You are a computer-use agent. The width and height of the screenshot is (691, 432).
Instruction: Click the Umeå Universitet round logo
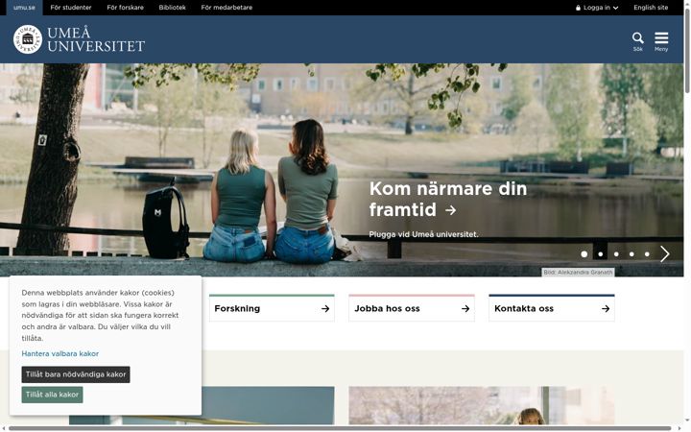coord(28,39)
